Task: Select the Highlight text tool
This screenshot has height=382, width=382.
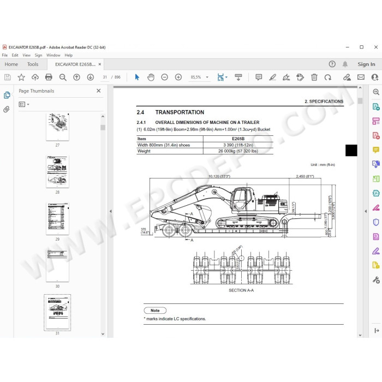Action: [272, 77]
